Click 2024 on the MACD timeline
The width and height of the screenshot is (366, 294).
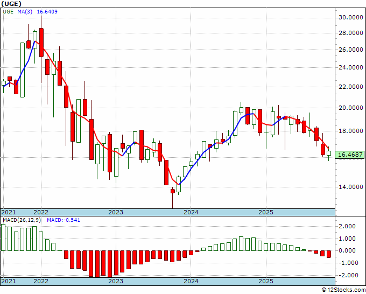(191, 281)
